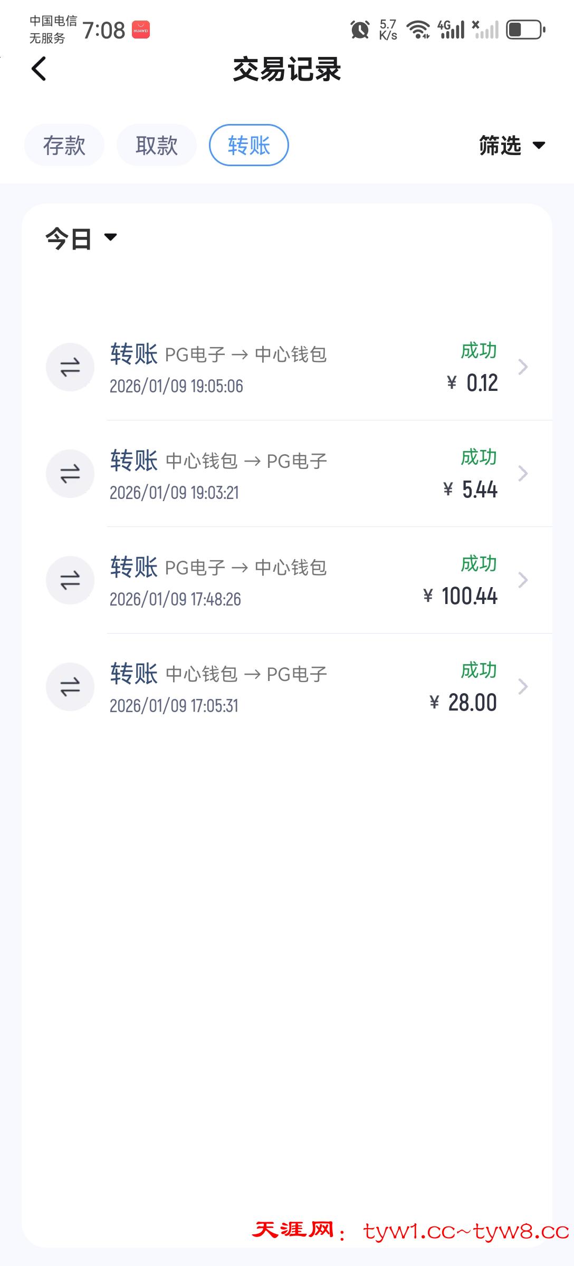
Task: Tap the Huawei notification icon in status bar
Action: pos(141,30)
